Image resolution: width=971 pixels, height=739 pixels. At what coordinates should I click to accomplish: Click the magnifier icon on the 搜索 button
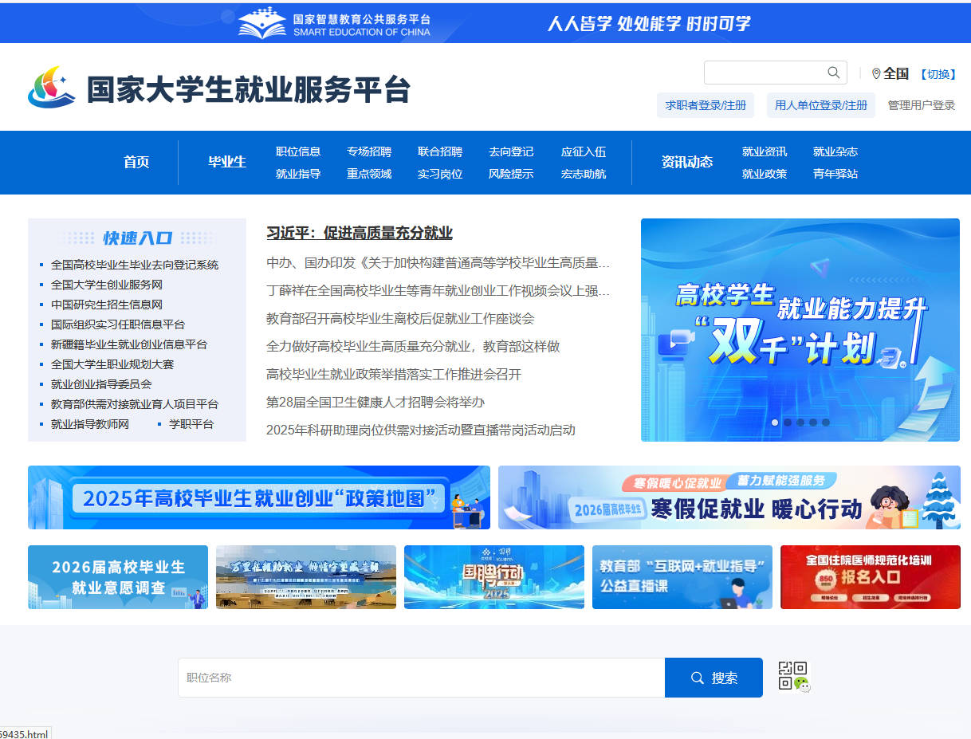pos(698,677)
